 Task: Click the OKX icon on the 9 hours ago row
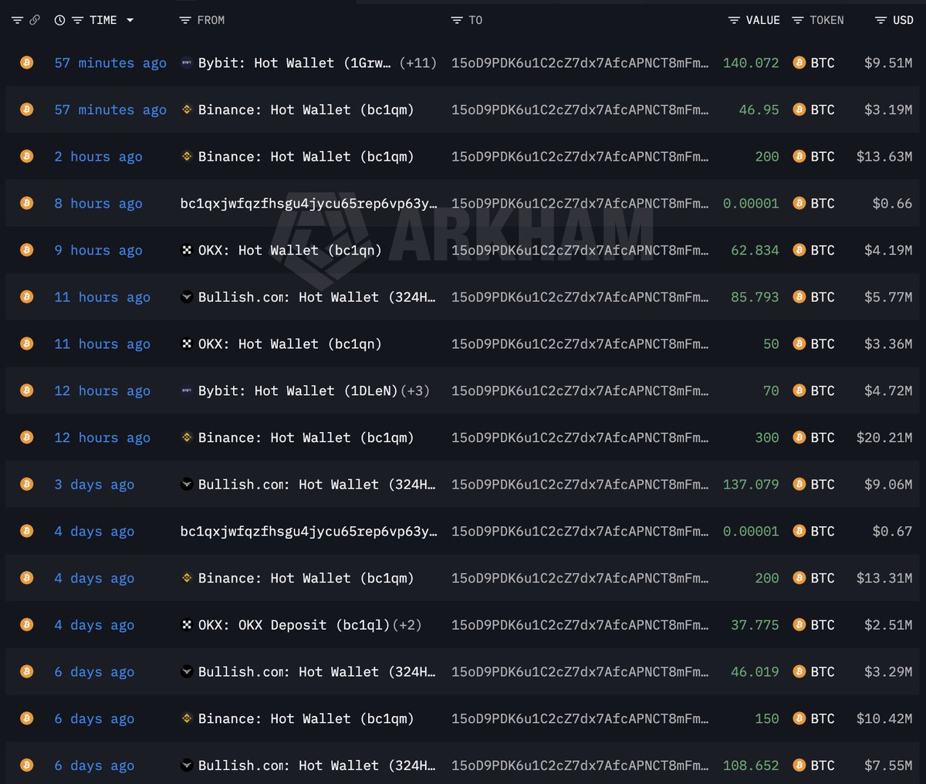(186, 250)
